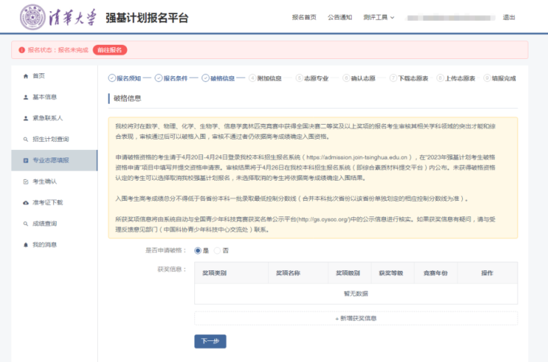Screen dimensions: 548x362
Task: Click step 6 circle for 确认志愿
Action: tap(346, 78)
